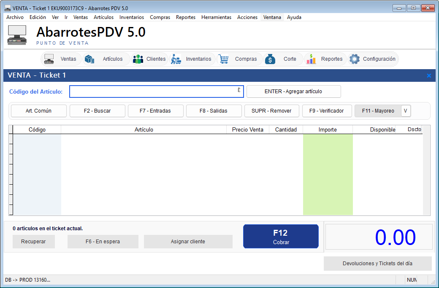Click the 0.00 total display
Screen dimensions: 439x288
click(379, 237)
